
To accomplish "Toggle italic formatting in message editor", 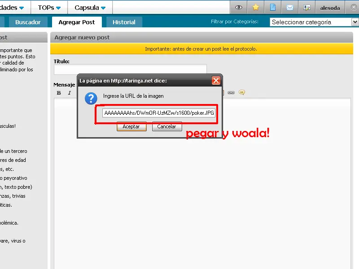I will pos(70,93).
